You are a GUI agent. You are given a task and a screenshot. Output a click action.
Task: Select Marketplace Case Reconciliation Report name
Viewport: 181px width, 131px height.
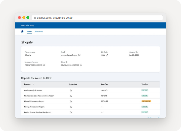39,96
